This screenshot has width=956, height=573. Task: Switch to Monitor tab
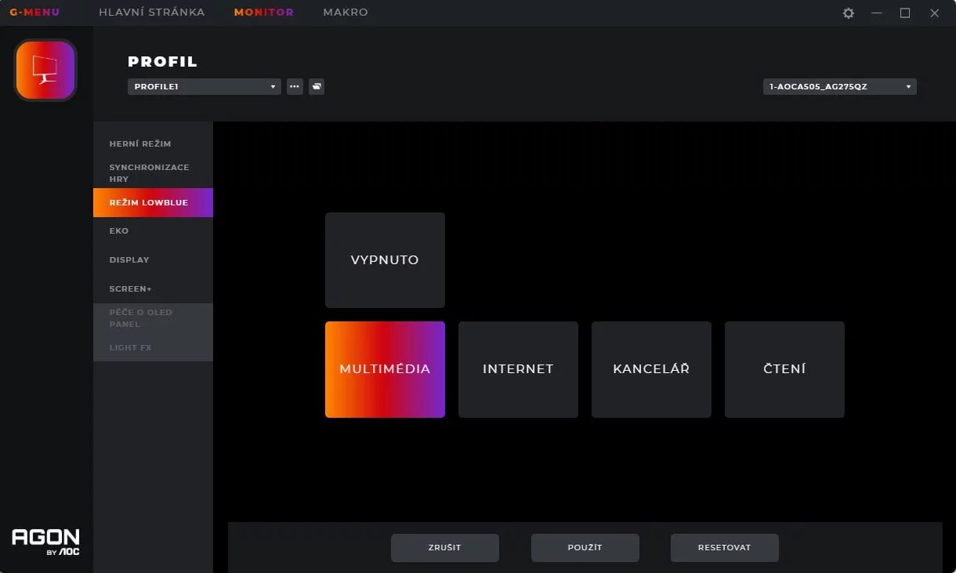tap(264, 13)
